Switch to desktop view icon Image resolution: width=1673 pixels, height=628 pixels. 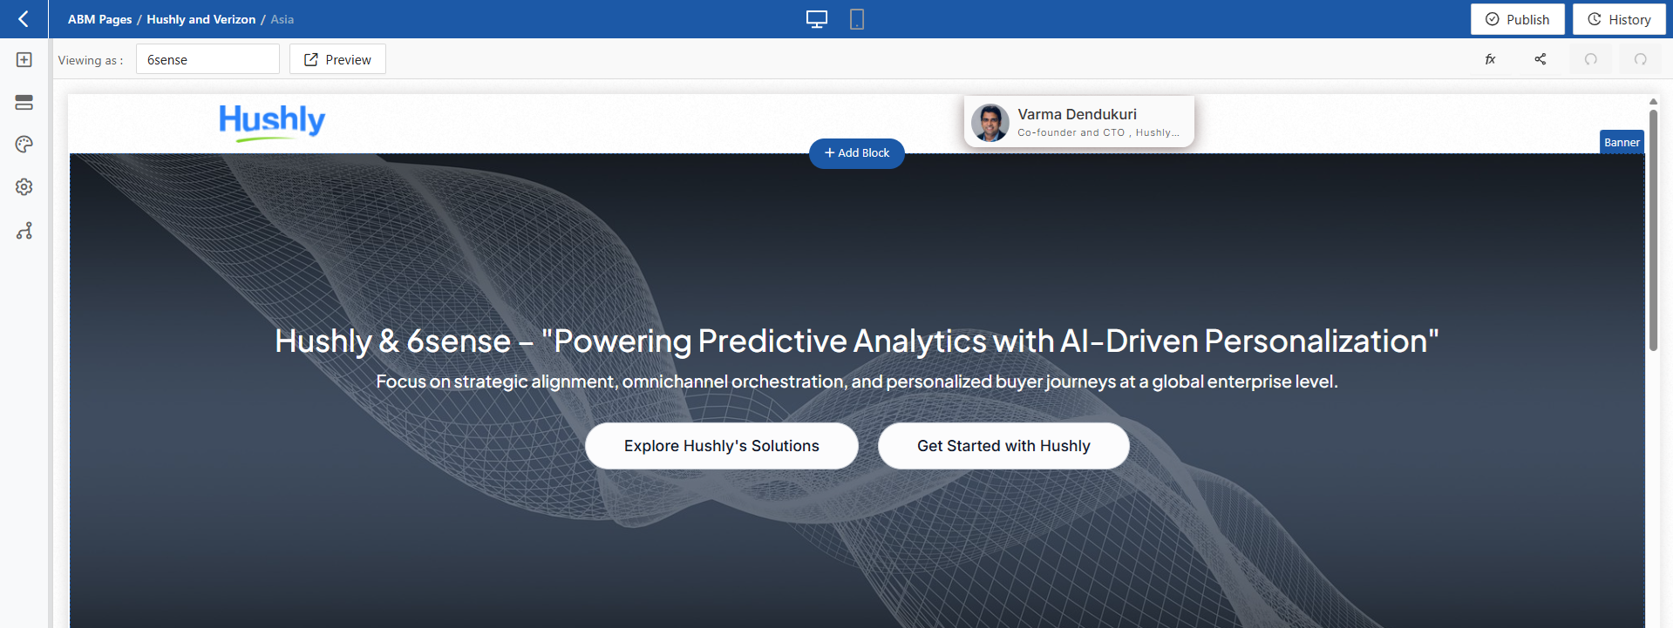817,19
